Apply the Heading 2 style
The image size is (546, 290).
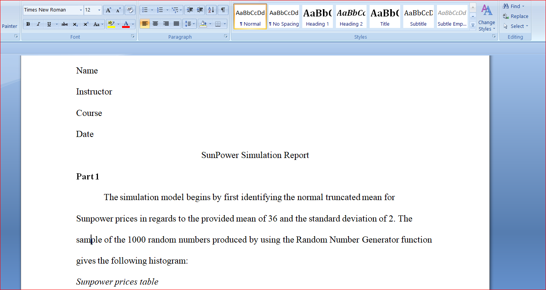click(351, 16)
